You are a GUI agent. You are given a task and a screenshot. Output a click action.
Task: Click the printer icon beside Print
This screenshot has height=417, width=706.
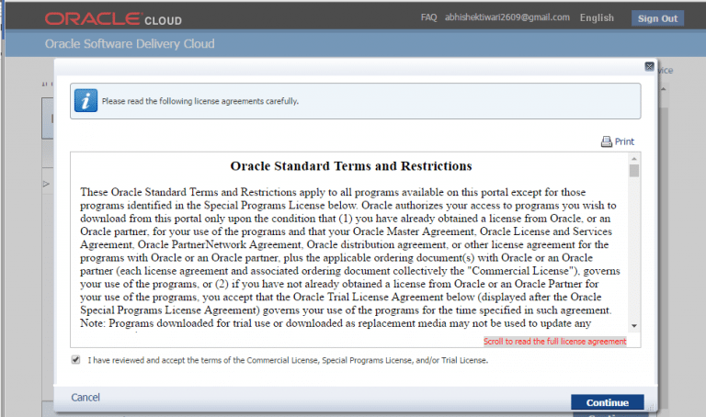click(606, 141)
